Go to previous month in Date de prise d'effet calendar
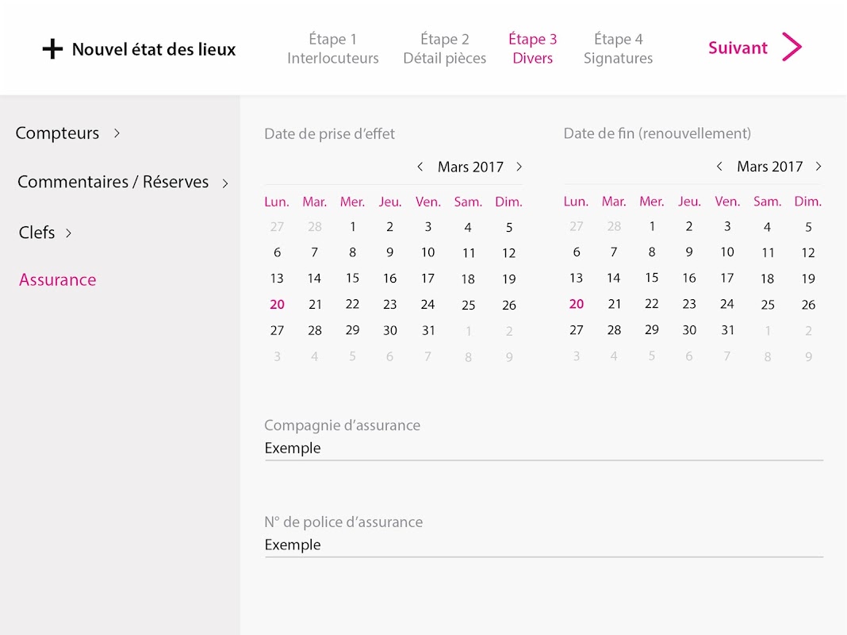 (x=420, y=167)
